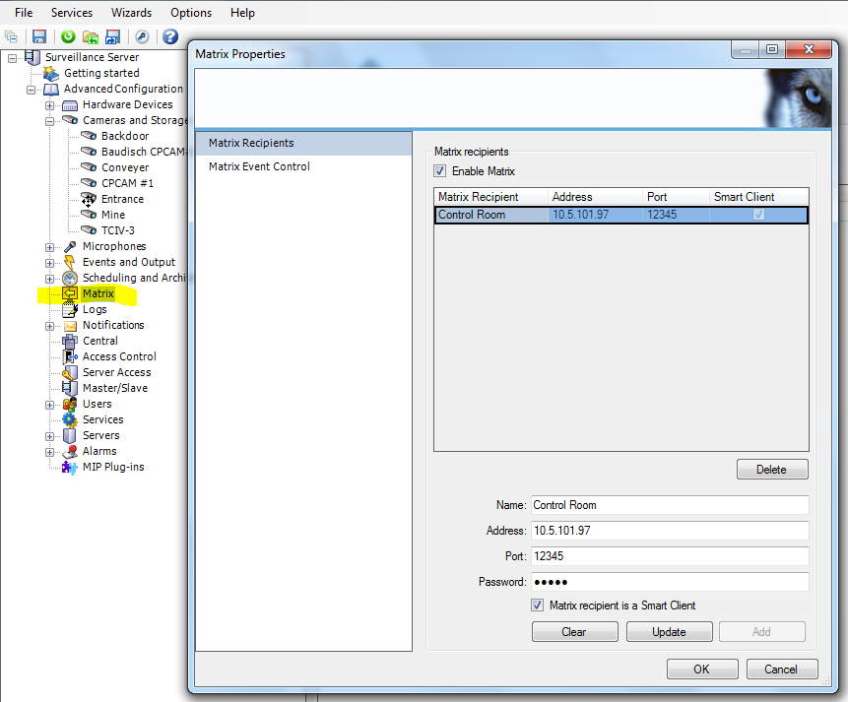This screenshot has width=848, height=702.
Task: Click Smart Client checkbox in Control Room row
Action: click(758, 215)
